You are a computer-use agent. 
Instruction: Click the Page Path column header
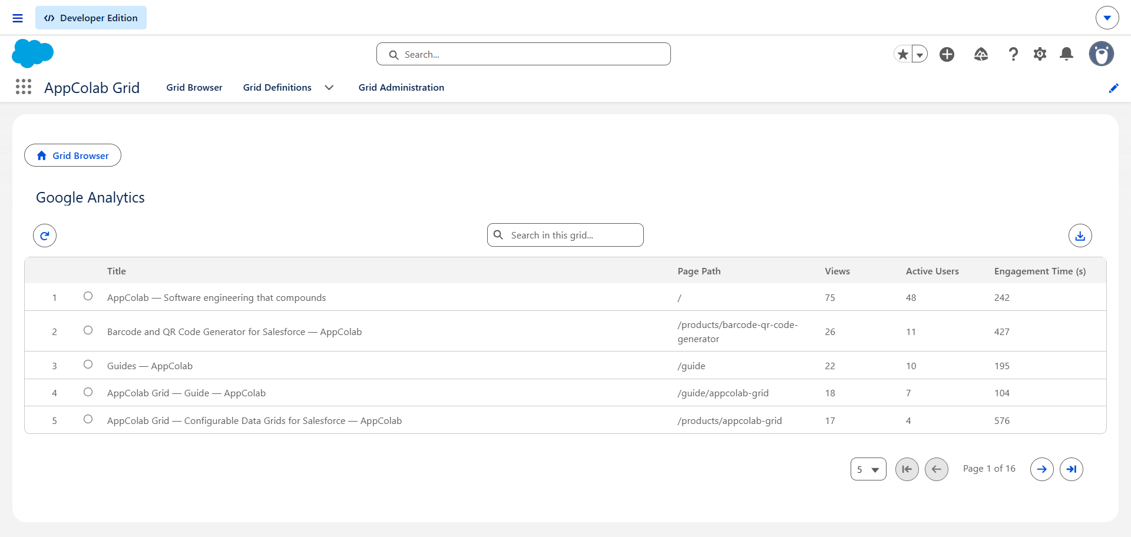point(699,271)
